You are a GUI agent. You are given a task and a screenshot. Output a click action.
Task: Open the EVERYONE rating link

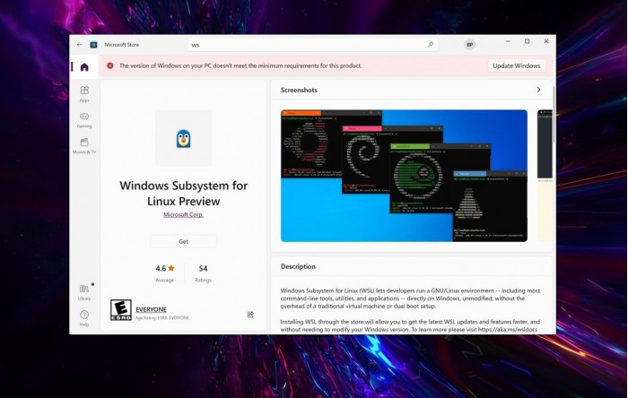151,309
